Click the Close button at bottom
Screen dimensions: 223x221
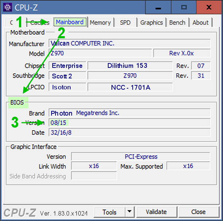pyautogui.click(x=199, y=212)
